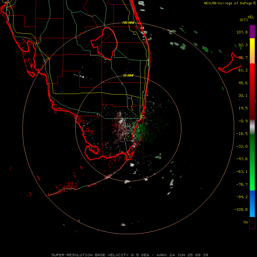
Task: Pick the purple segment of the velocity scale
Action: (252, 32)
